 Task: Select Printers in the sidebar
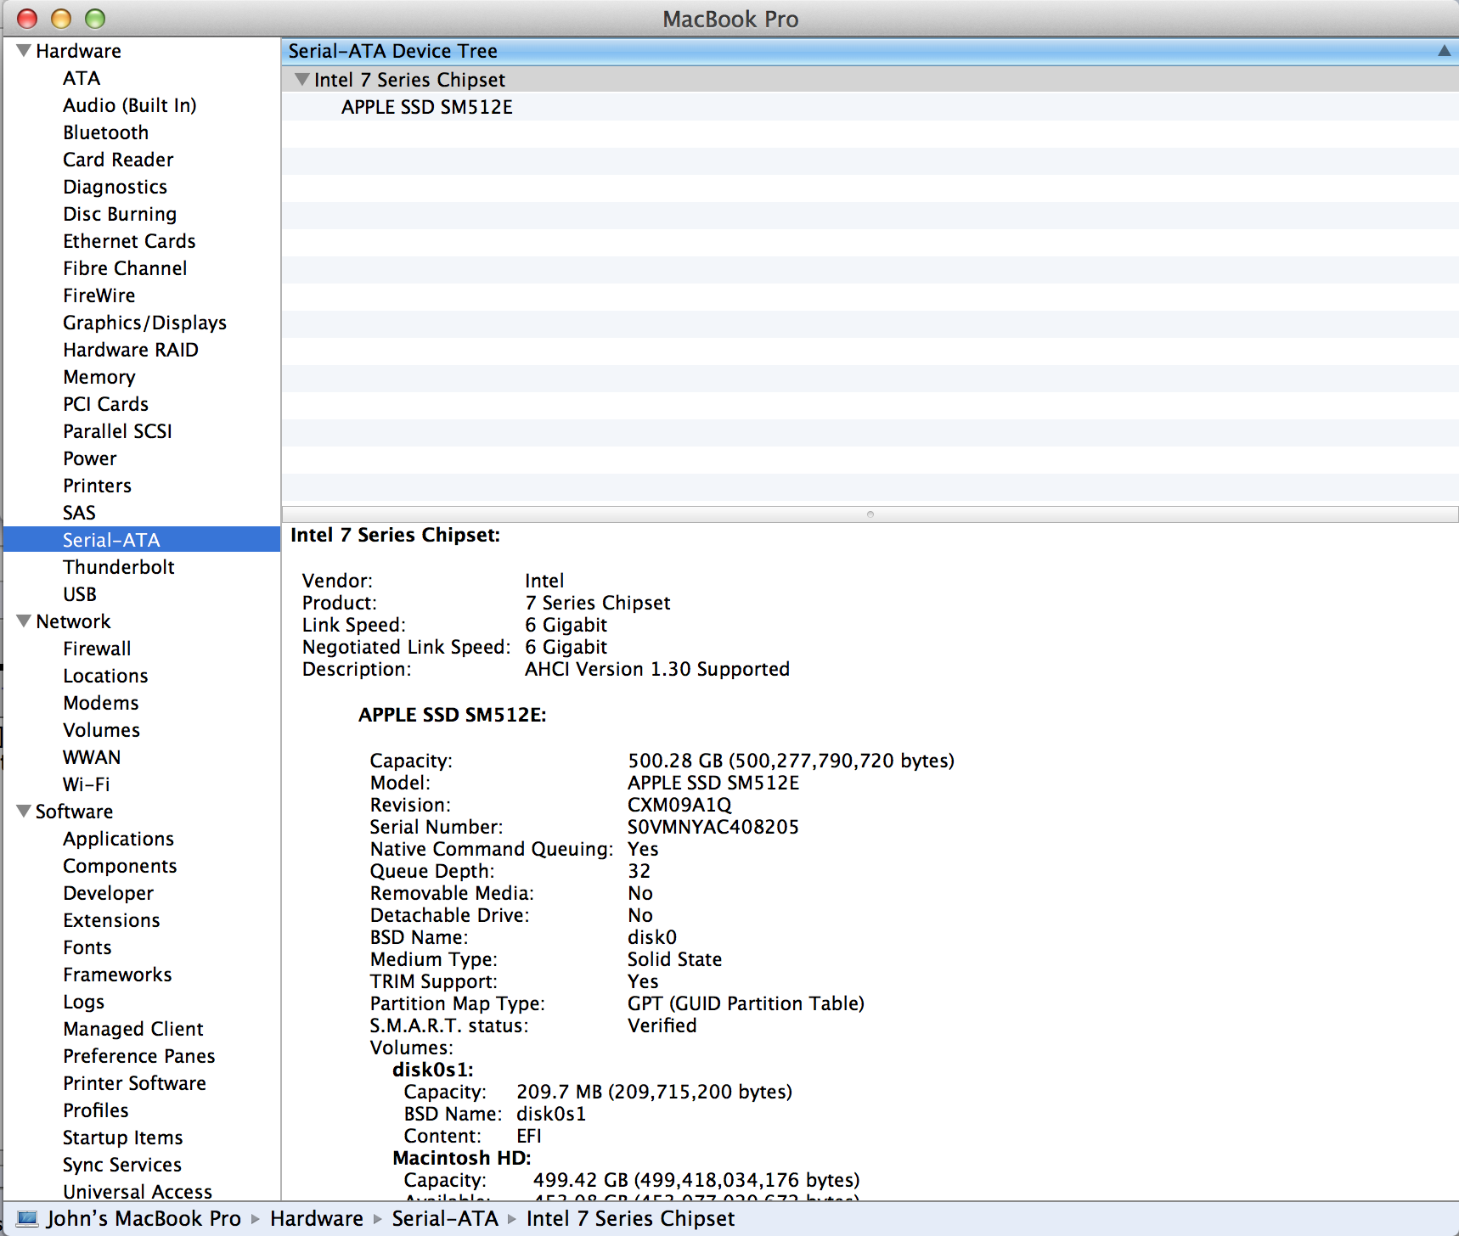(x=98, y=486)
